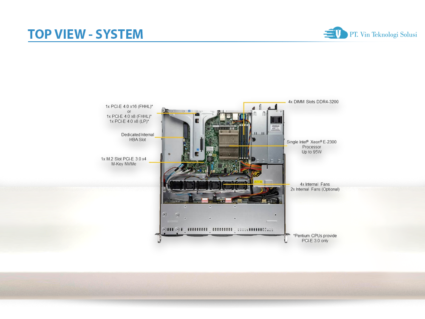Click the 4x DIMM Slots DDR4-3200 label

click(313, 102)
